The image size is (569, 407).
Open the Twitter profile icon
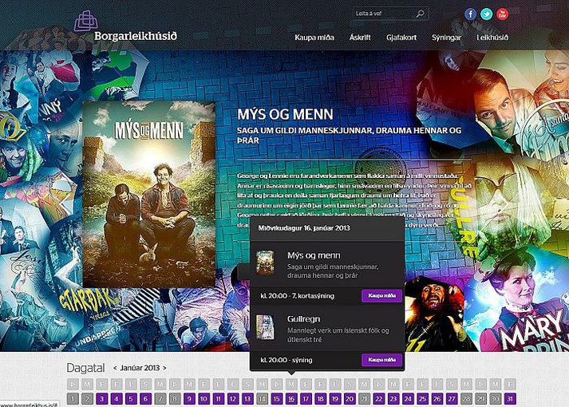tap(487, 14)
